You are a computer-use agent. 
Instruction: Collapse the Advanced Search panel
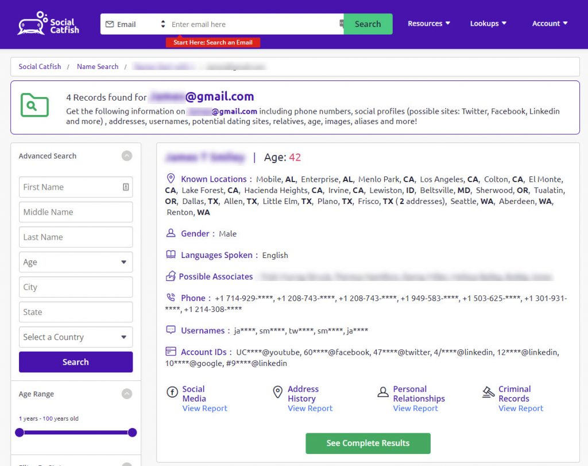point(127,156)
